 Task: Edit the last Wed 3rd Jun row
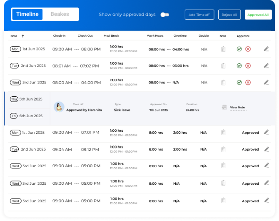pyautogui.click(x=267, y=201)
